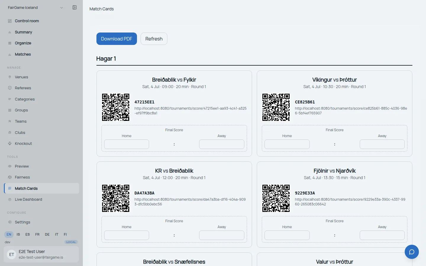
Task: Open the chat support bubble
Action: click(412, 252)
